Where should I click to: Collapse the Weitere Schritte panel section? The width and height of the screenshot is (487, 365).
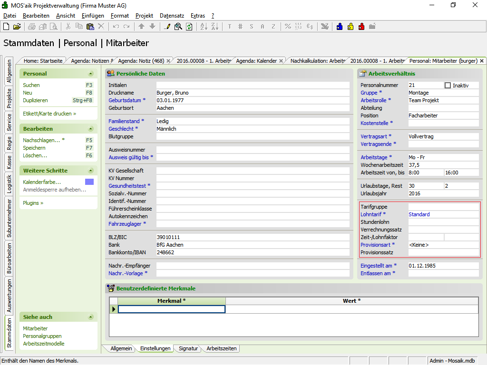pos(91,171)
